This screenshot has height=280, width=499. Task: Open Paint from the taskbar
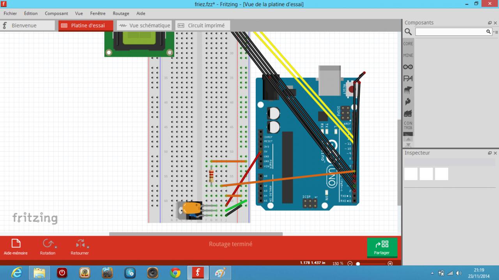click(x=220, y=273)
